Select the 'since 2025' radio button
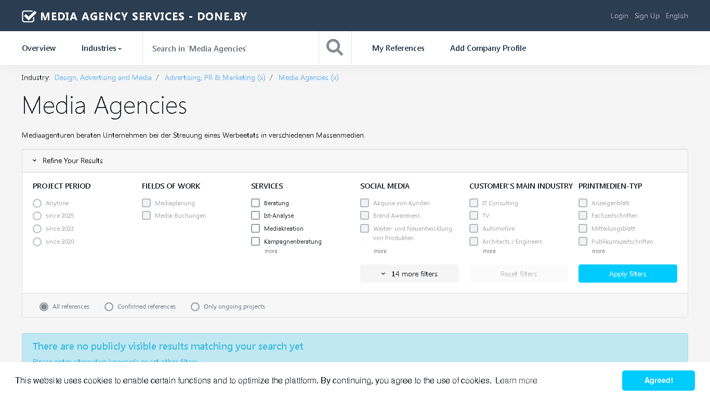Viewport: 710px width, 399px height. [37, 216]
